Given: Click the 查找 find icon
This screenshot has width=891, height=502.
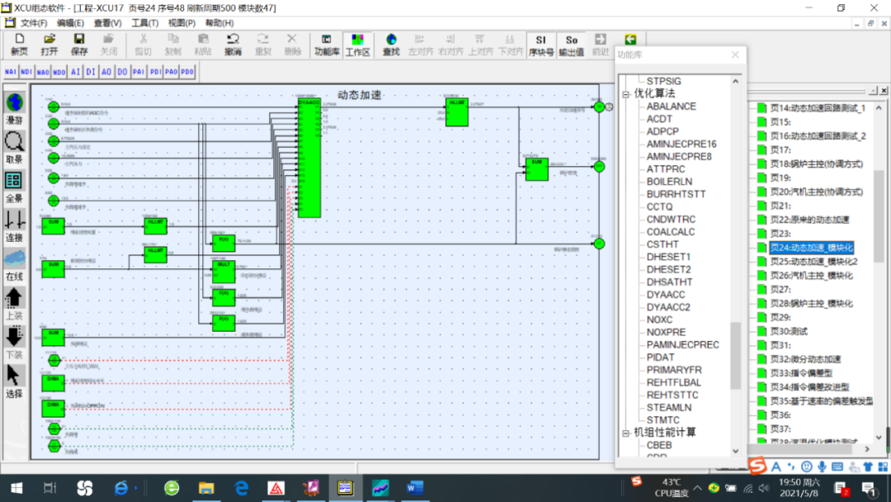Looking at the screenshot, I should click(x=391, y=44).
